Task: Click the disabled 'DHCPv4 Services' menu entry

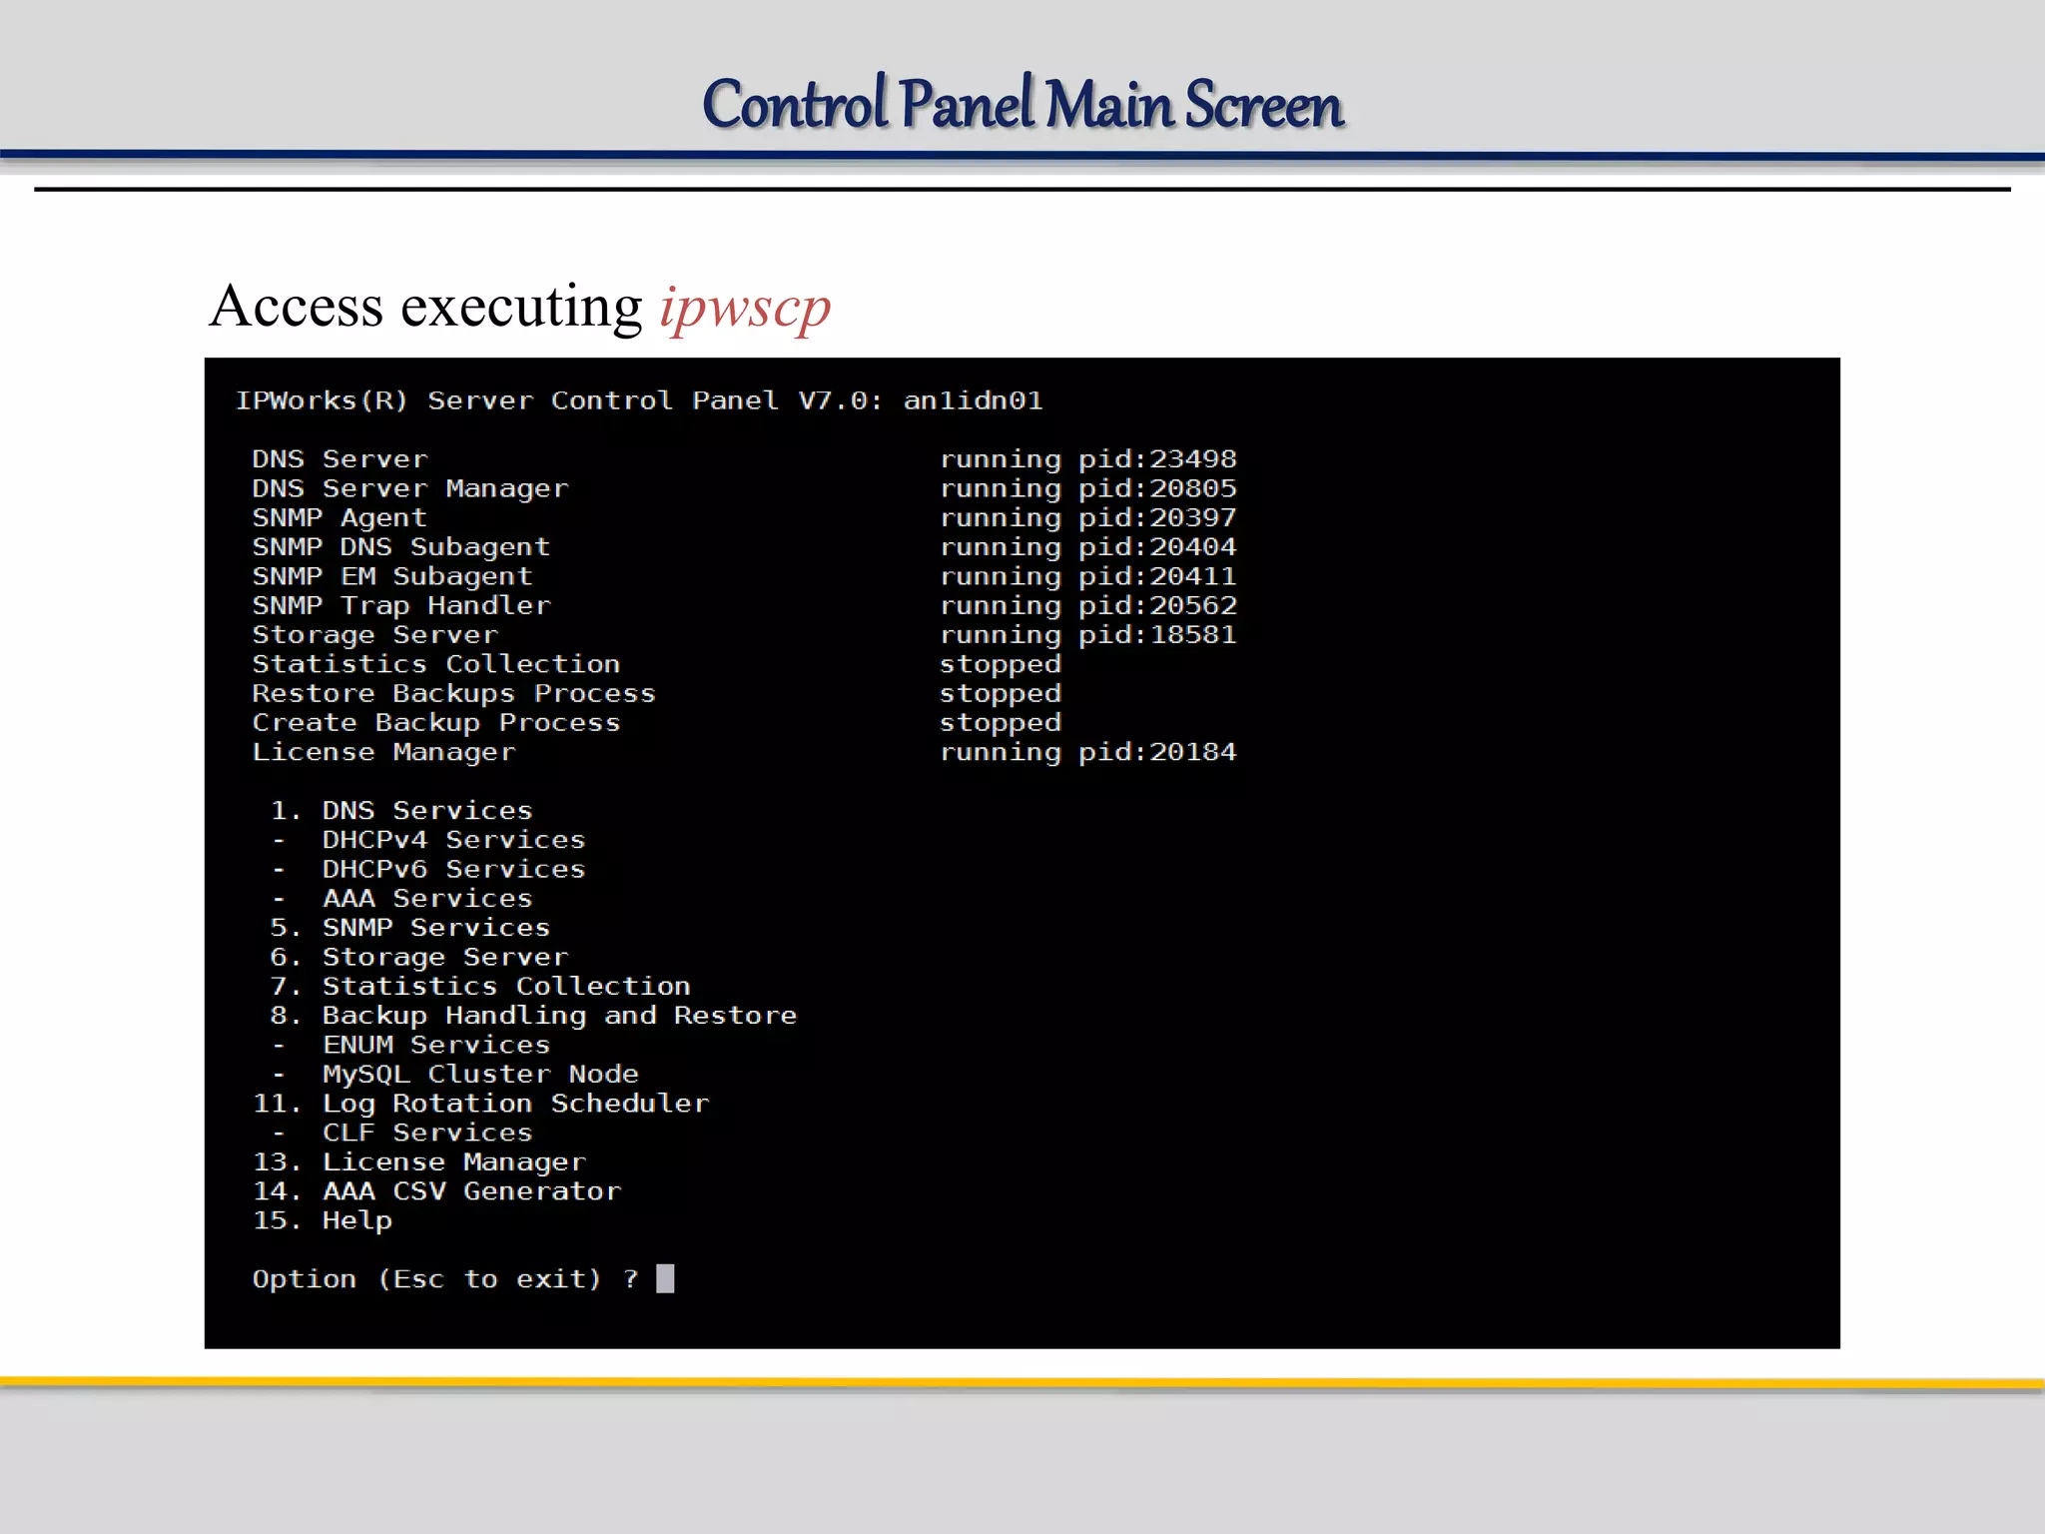Action: click(428, 840)
